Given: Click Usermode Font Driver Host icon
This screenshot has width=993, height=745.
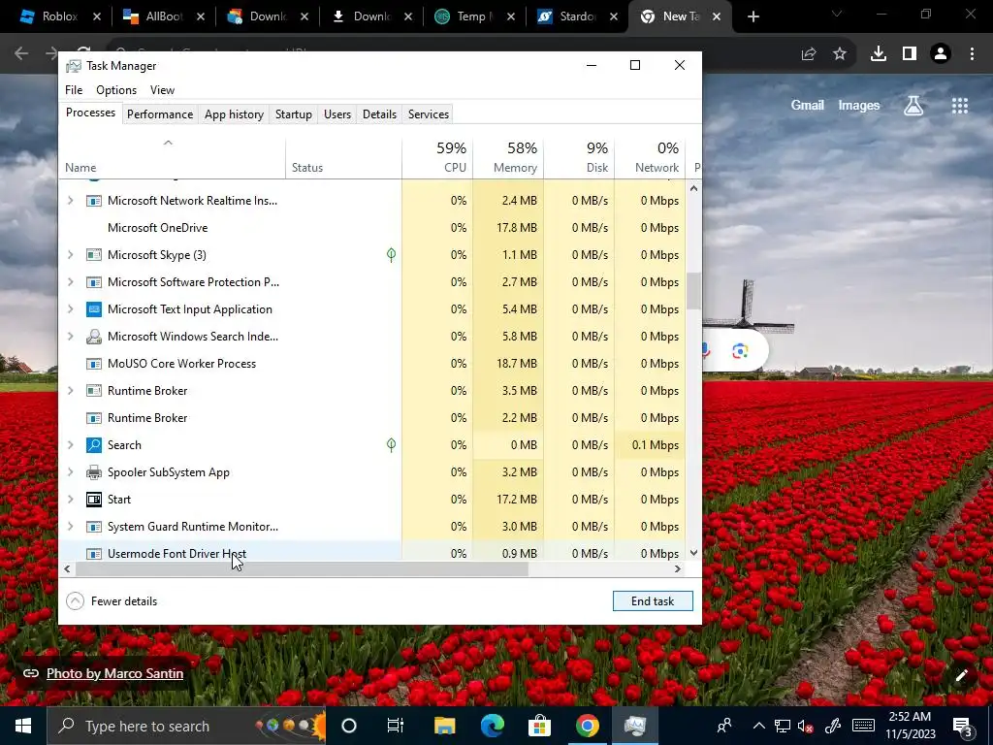Looking at the screenshot, I should (94, 554).
